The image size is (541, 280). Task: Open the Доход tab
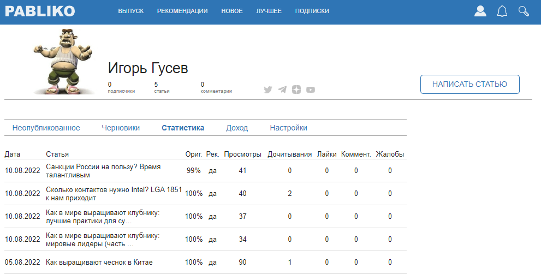237,128
